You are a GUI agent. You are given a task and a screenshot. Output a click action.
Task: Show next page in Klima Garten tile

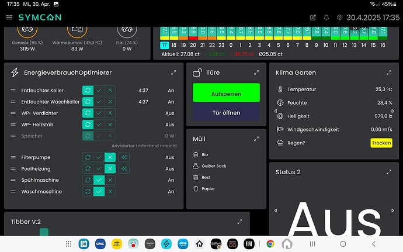pos(392,111)
